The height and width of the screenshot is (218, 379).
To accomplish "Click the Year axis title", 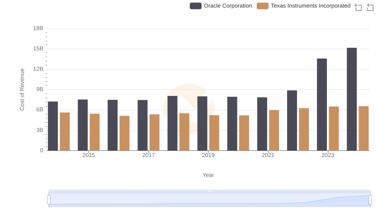I will pos(208,175).
